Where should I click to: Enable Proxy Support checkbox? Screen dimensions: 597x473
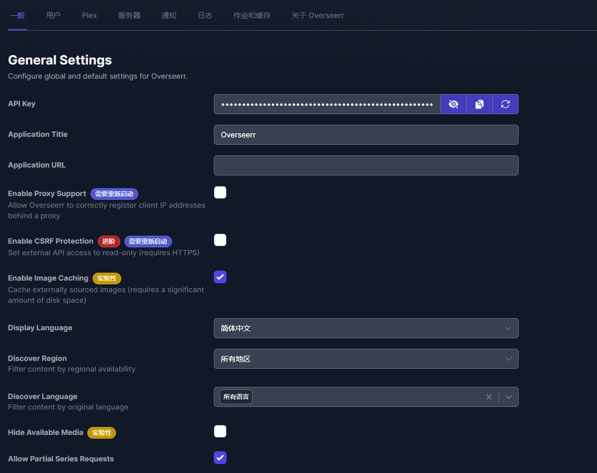pos(220,192)
